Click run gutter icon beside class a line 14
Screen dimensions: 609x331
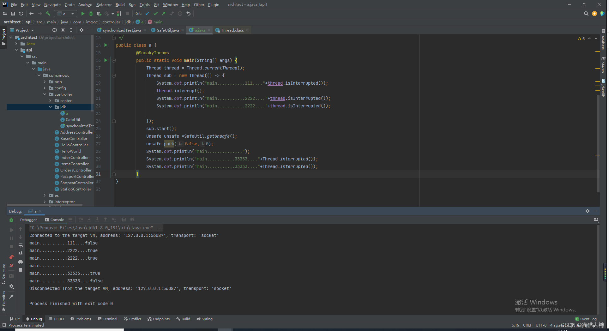tap(106, 45)
